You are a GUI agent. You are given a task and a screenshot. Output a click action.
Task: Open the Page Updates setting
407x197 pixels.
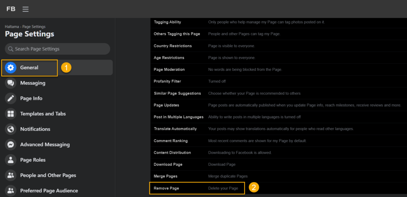[x=167, y=105]
